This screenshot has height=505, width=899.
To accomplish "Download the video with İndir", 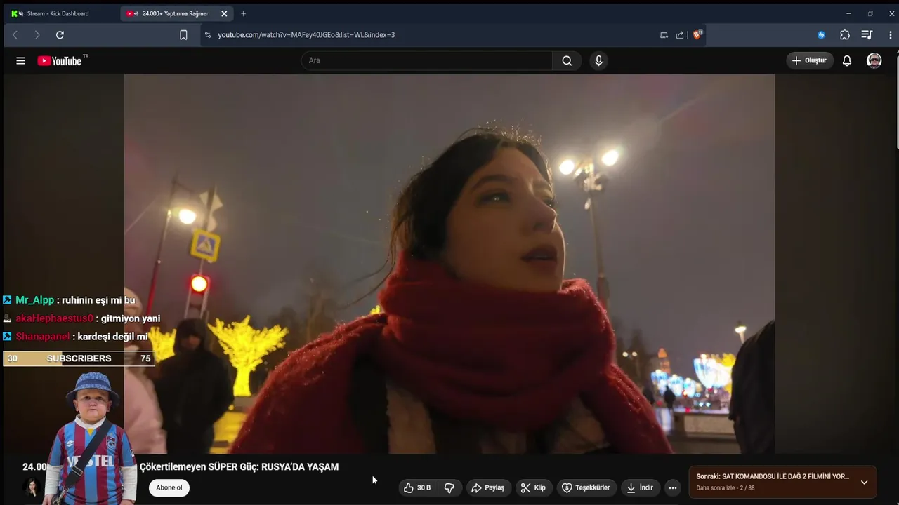I will click(640, 488).
